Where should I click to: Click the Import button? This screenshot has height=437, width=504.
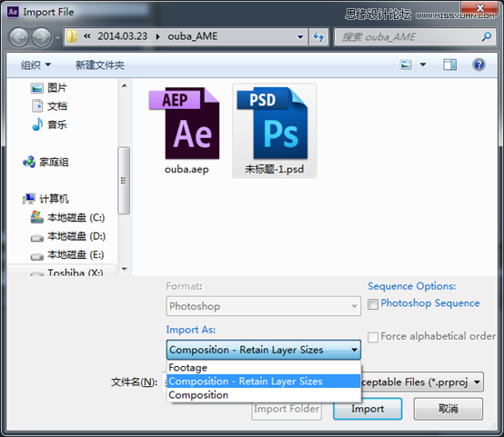tap(368, 409)
